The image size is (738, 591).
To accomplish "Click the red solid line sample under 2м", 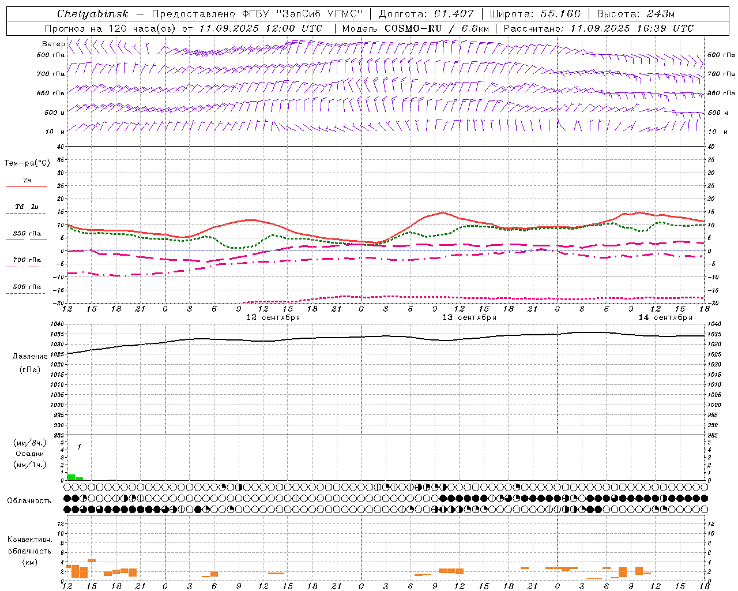I will coord(27,186).
